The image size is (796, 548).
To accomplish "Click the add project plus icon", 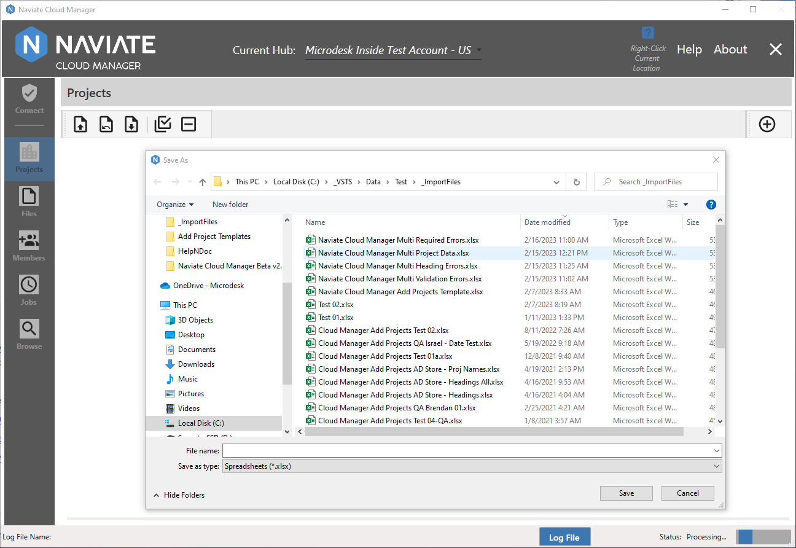I will [767, 124].
